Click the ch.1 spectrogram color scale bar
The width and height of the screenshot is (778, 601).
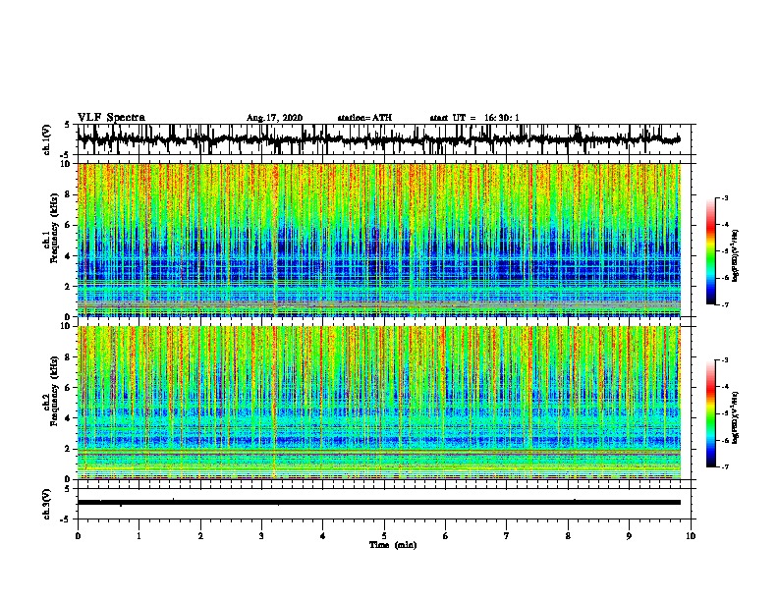coord(711,251)
